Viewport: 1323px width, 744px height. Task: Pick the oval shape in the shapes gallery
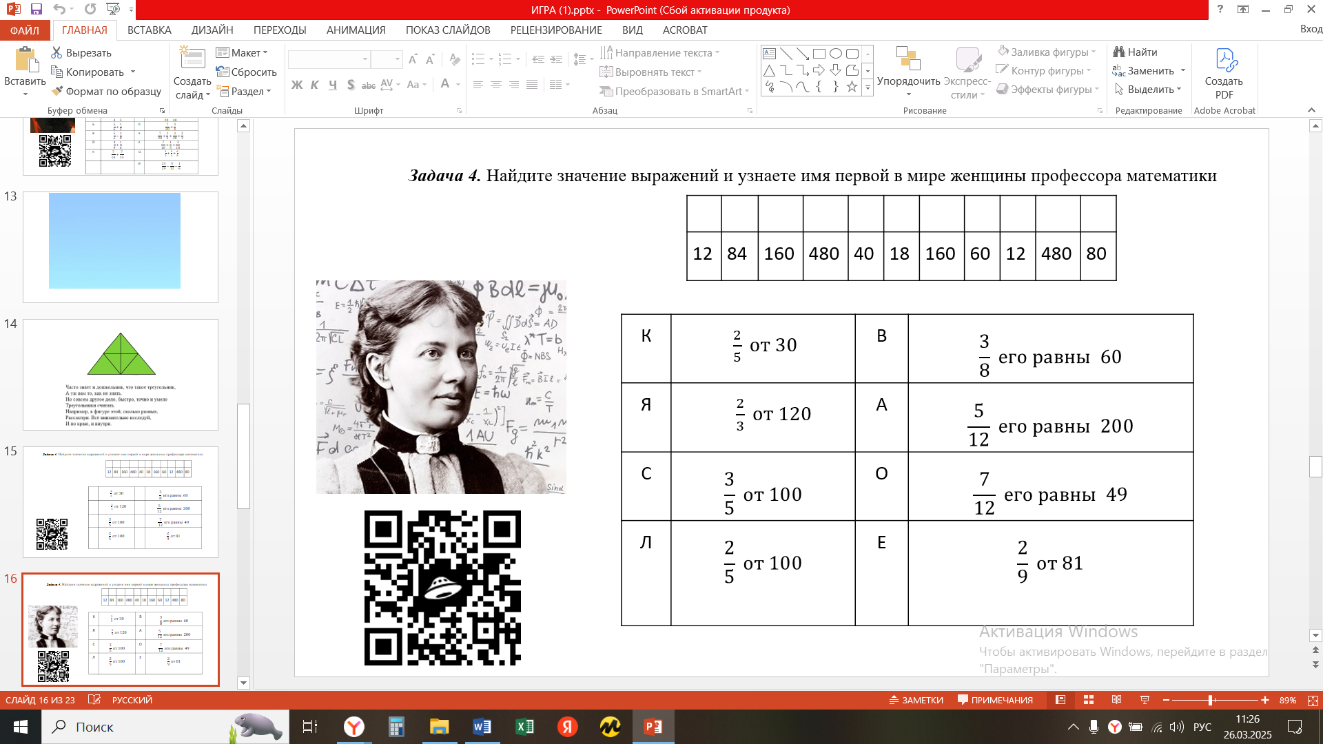point(836,54)
